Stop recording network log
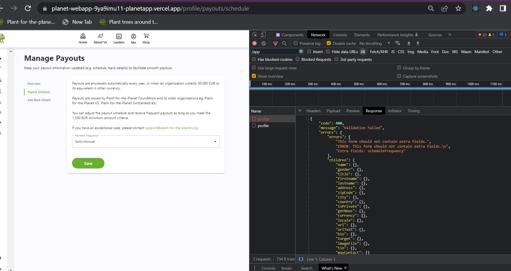This screenshot has width=511, height=271. (x=254, y=43)
